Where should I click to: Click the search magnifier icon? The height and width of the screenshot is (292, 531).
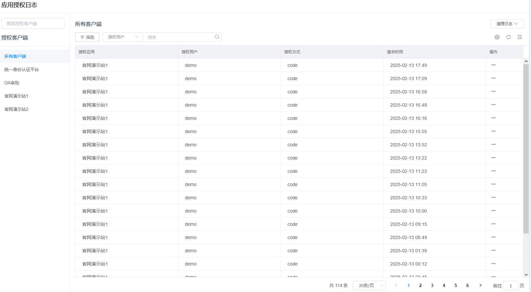(x=217, y=37)
